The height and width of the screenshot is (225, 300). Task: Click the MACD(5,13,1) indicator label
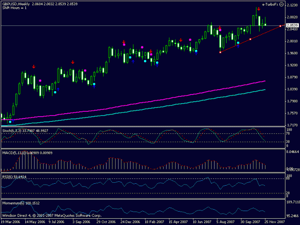27,153
